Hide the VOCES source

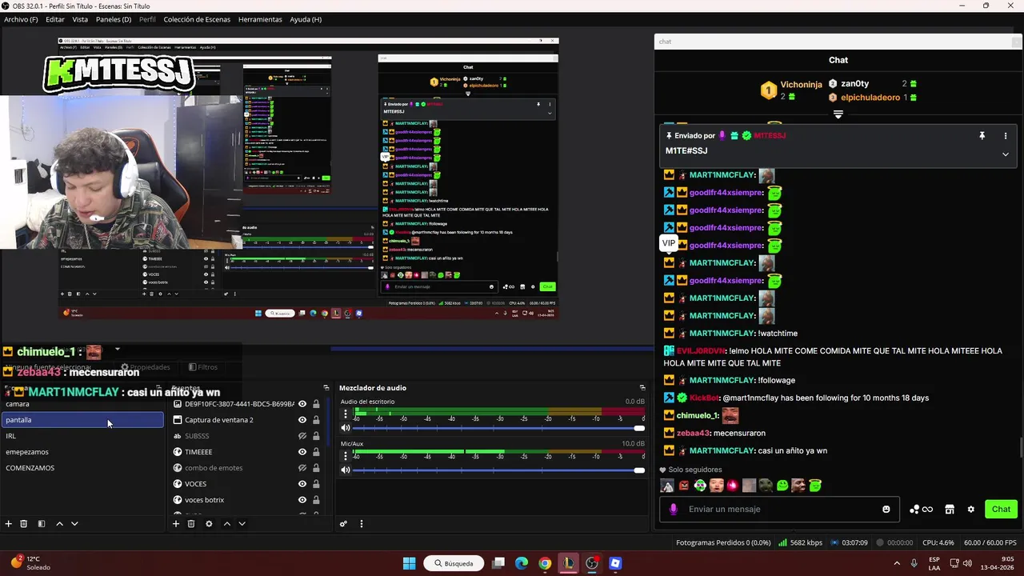[302, 484]
